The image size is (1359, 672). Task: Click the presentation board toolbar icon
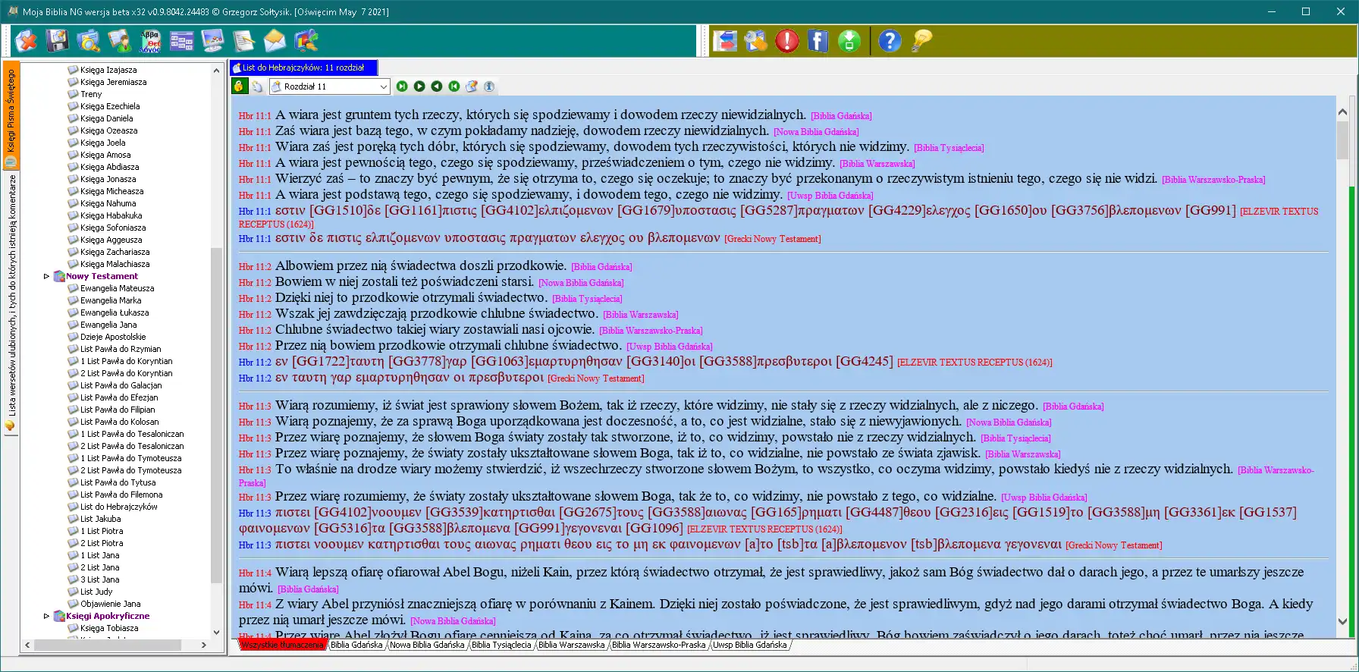[306, 40]
